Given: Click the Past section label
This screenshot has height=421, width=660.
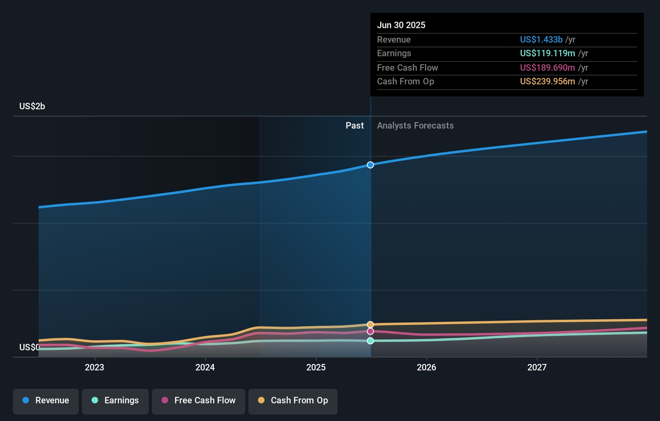Looking at the screenshot, I should click(355, 125).
